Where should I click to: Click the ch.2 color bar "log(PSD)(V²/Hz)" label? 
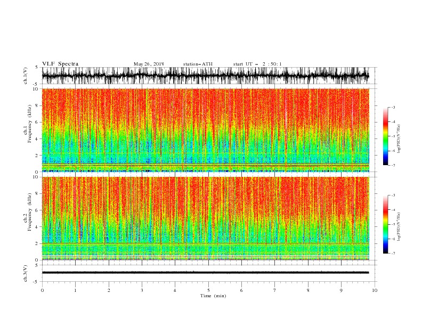[x=399, y=227]
